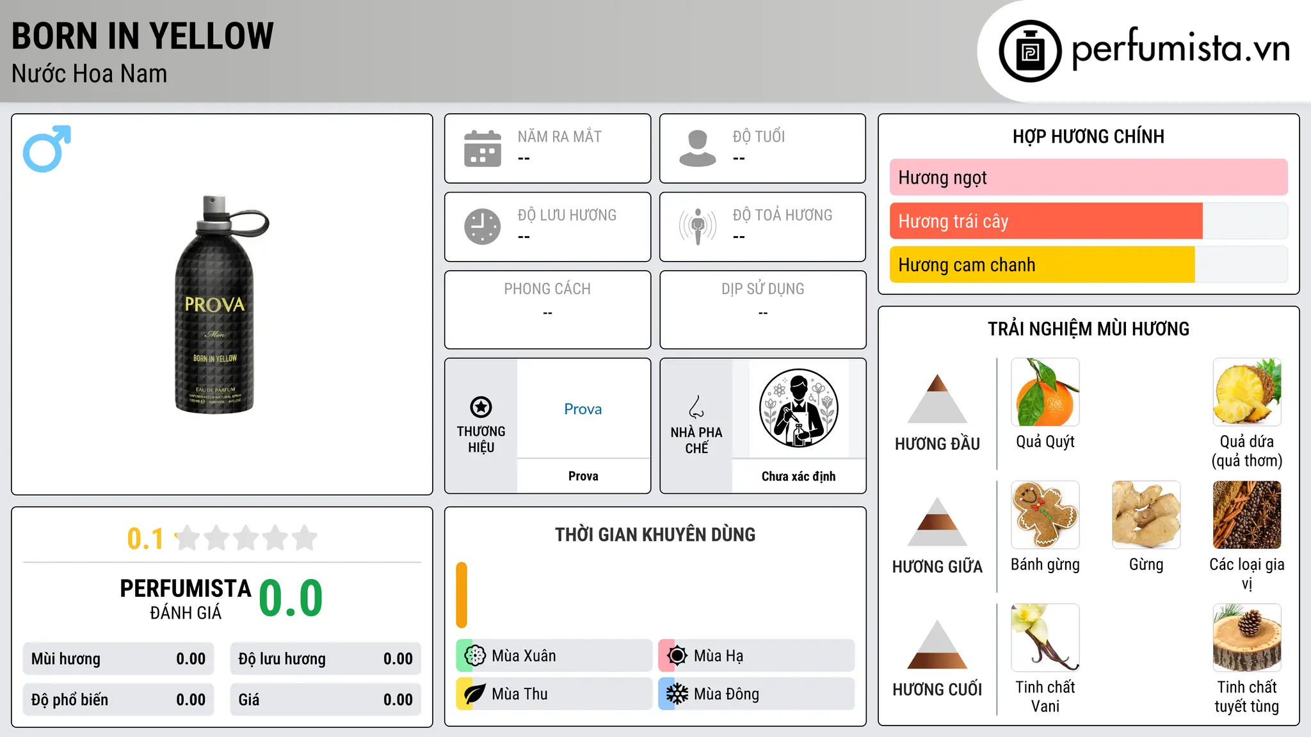Select the Mùa Đông season bar
Viewport: 1311px width, 737px height.
click(x=757, y=694)
